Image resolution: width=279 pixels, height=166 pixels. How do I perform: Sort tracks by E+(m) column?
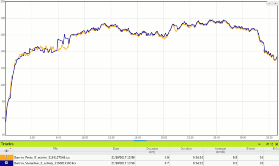click(x=251, y=149)
